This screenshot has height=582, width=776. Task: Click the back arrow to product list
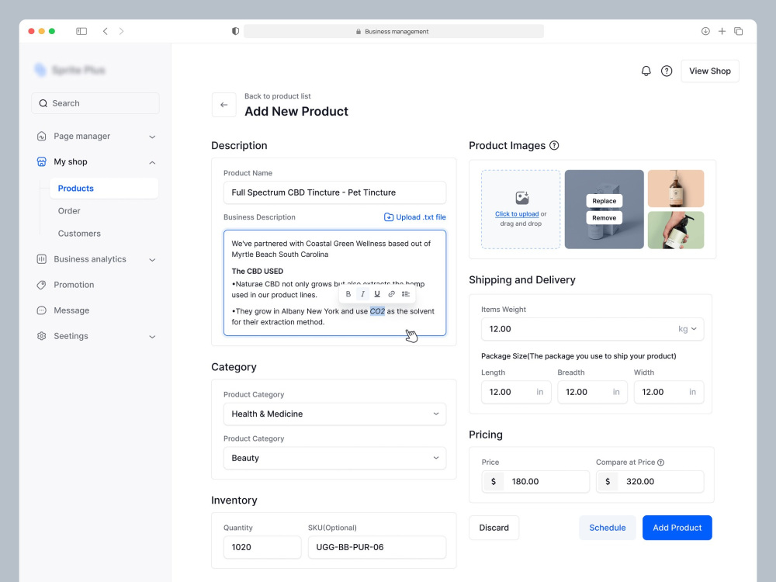click(x=223, y=105)
